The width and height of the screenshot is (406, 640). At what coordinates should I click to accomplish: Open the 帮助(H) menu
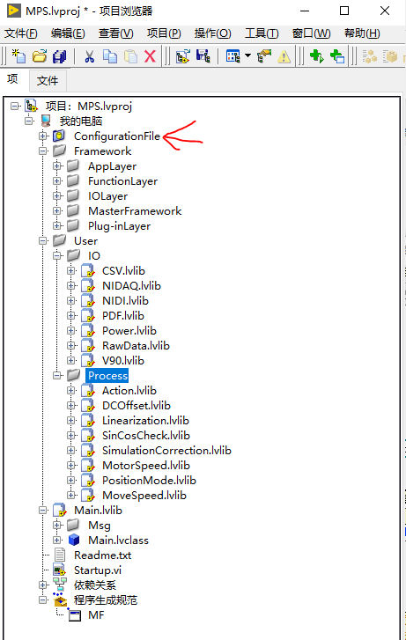(362, 33)
